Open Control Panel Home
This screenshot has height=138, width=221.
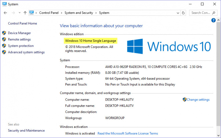click(22, 23)
